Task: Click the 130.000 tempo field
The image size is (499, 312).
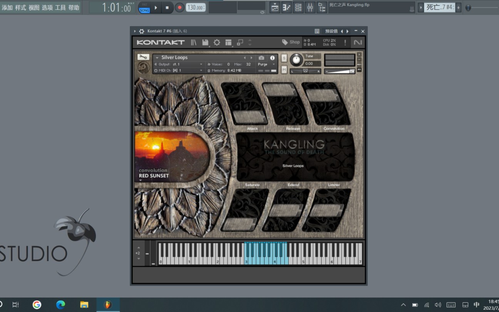Action: click(196, 7)
